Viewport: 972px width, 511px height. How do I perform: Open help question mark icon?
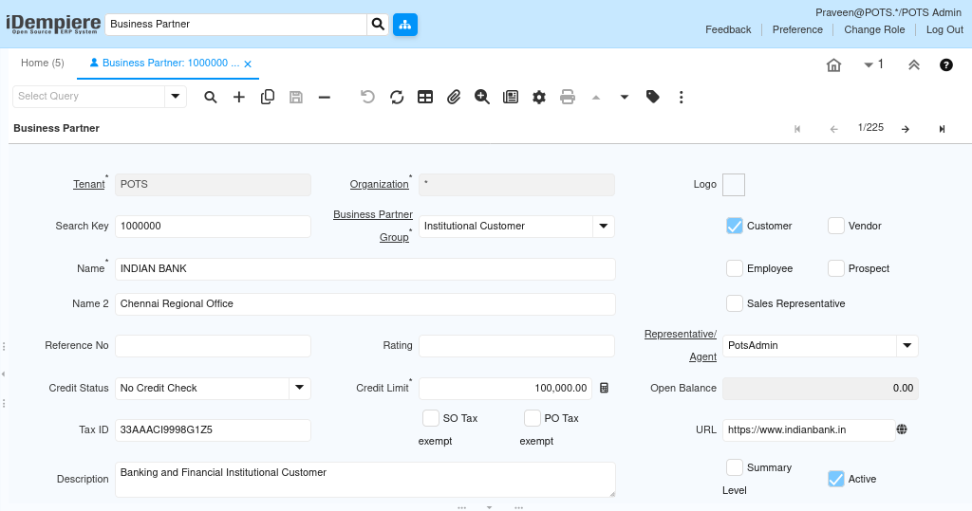coord(946,65)
